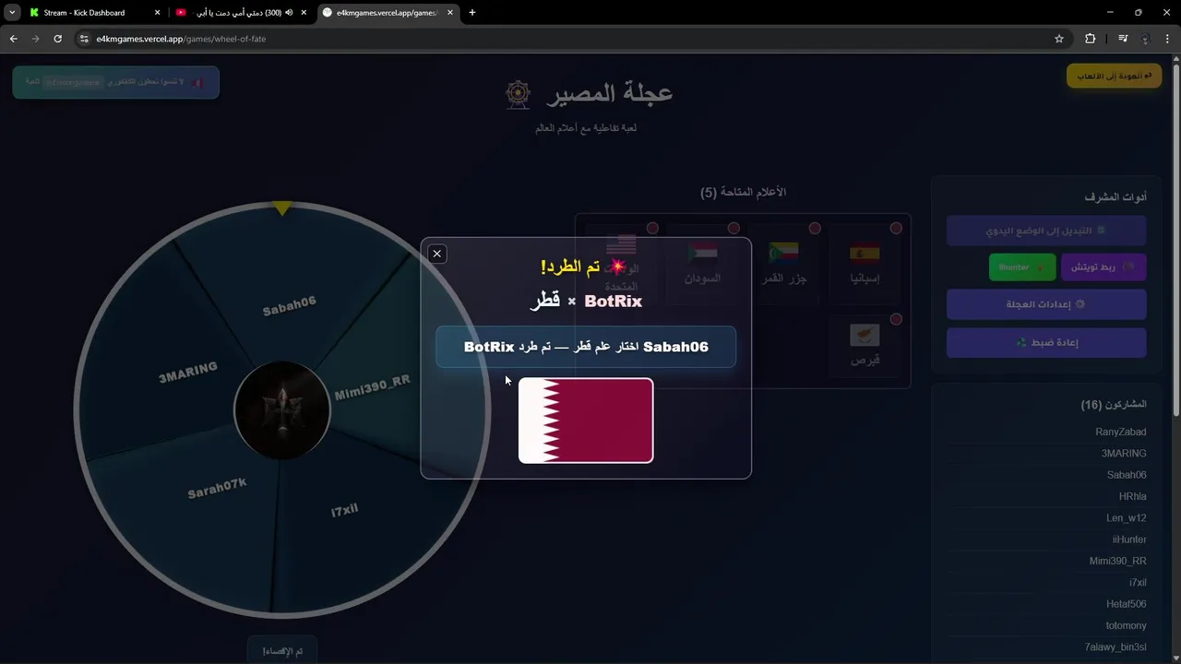Click the wheel center emblem
Viewport: 1181px width, 664px height.
tap(281, 410)
